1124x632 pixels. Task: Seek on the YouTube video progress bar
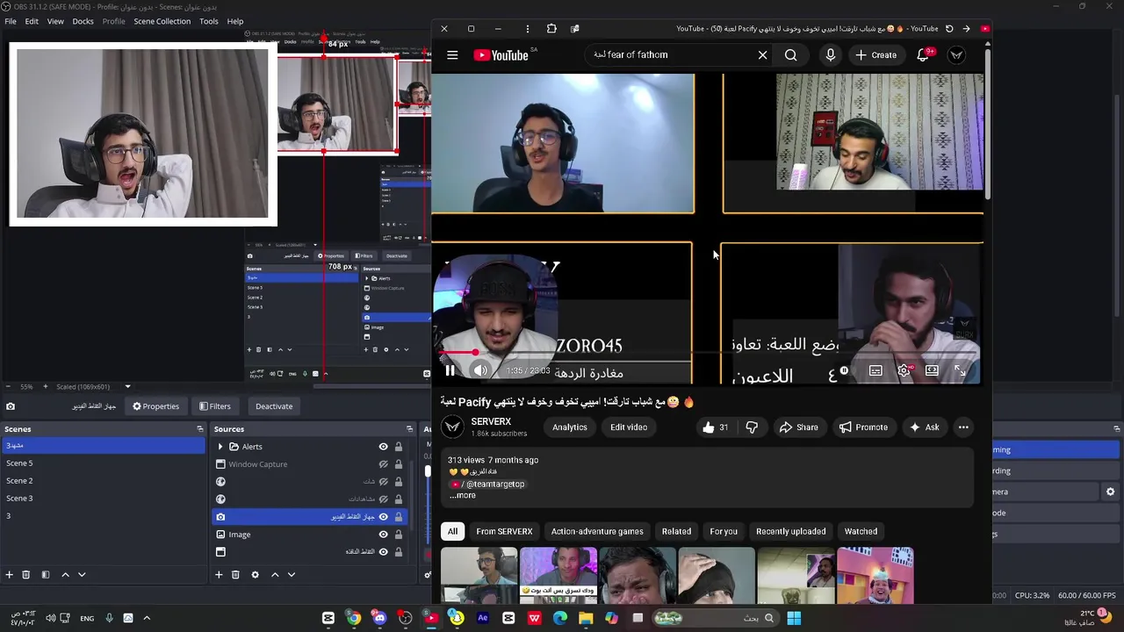point(707,353)
